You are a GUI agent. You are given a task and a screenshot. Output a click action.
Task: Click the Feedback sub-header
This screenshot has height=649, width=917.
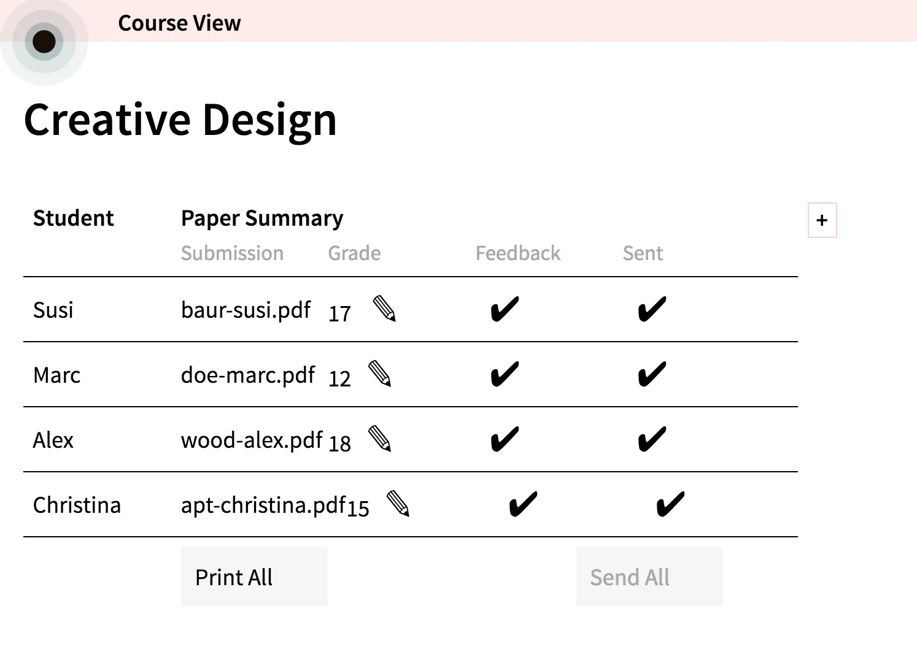point(518,253)
